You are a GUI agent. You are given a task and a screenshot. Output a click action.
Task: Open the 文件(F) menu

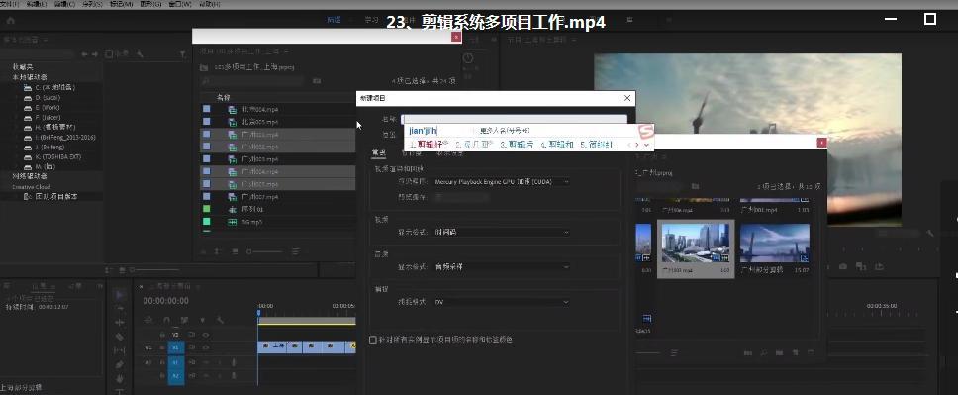click(10, 4)
